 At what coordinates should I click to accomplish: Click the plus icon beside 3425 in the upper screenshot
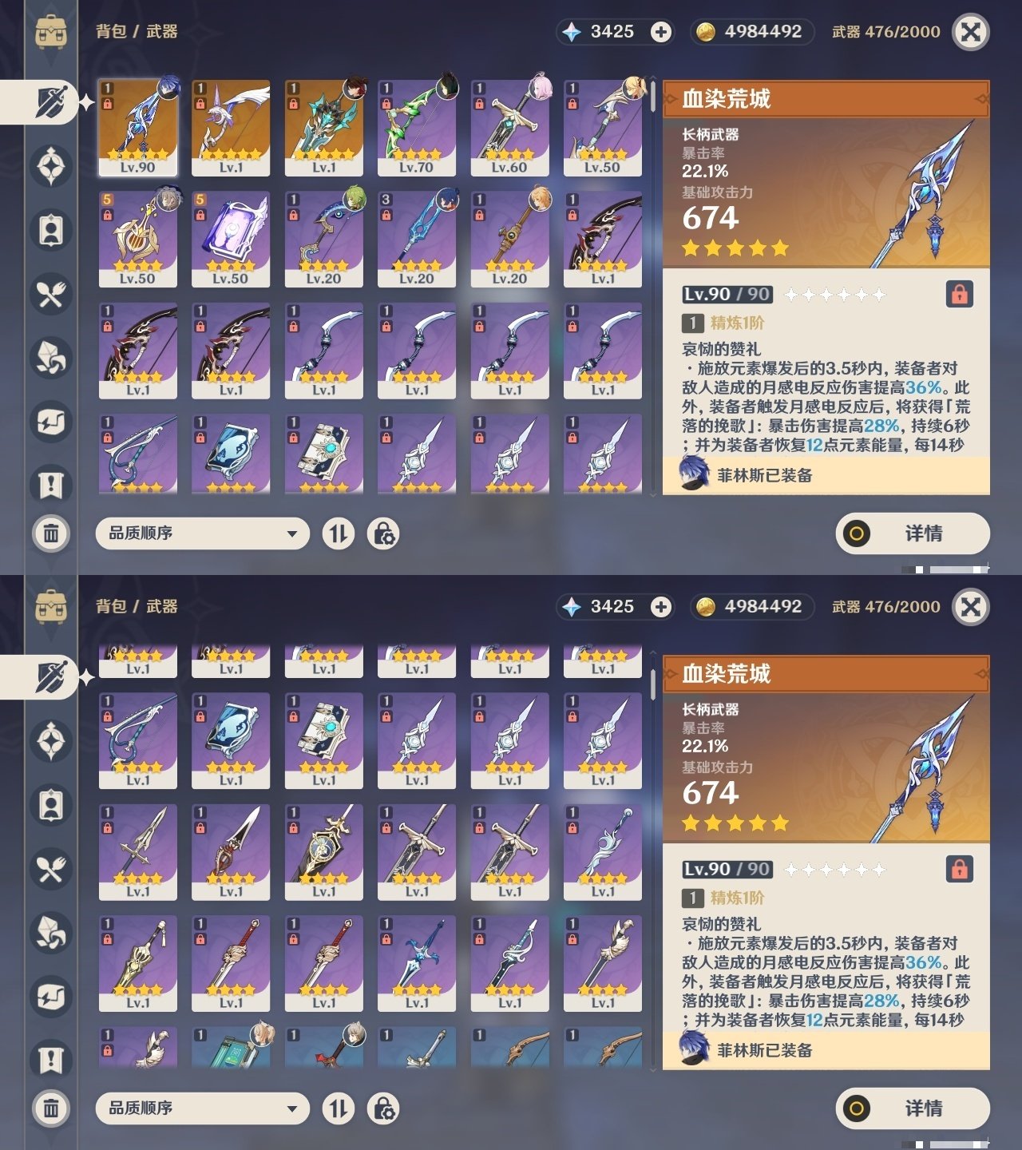tap(661, 32)
